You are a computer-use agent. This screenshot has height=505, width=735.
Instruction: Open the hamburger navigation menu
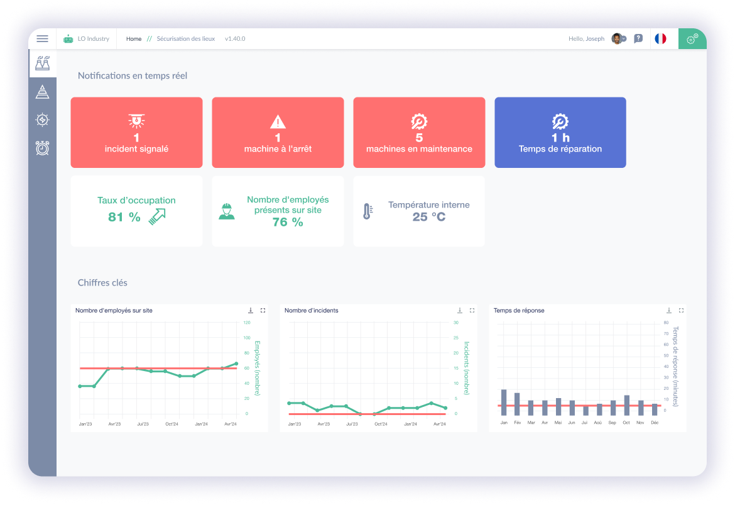click(42, 38)
